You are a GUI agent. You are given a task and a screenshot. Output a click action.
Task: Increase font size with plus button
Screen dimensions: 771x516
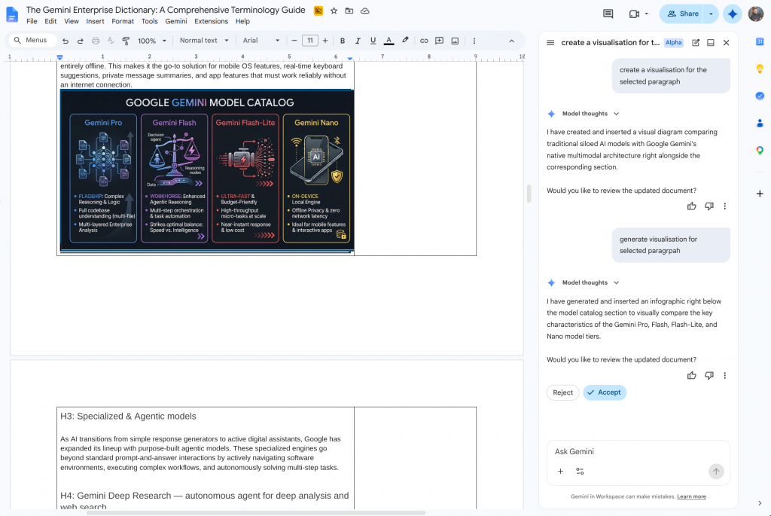coord(325,41)
